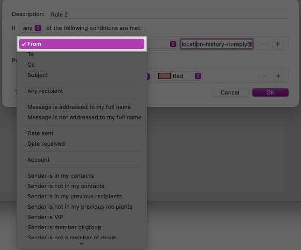
Task: Confirm the rule with OK
Action: 270,92
